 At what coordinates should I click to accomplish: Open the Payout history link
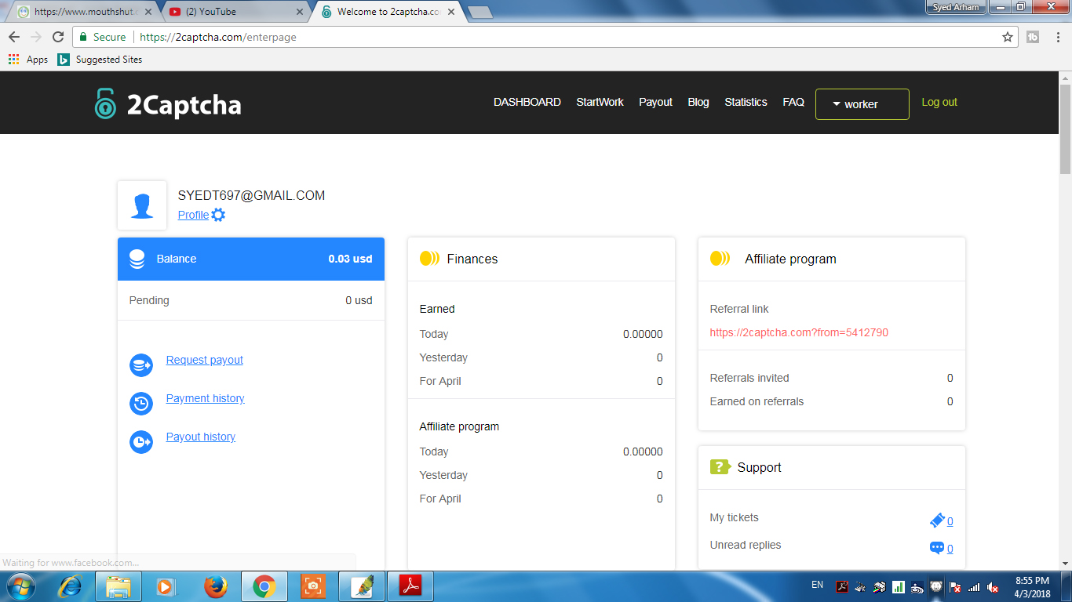pos(201,437)
